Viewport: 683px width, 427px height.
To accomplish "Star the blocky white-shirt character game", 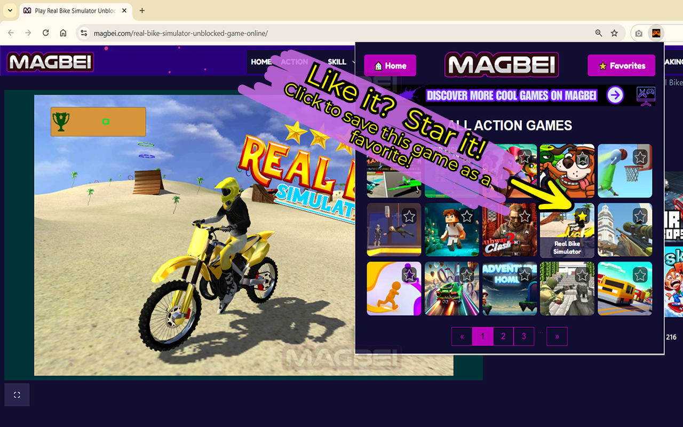I will click(x=467, y=216).
